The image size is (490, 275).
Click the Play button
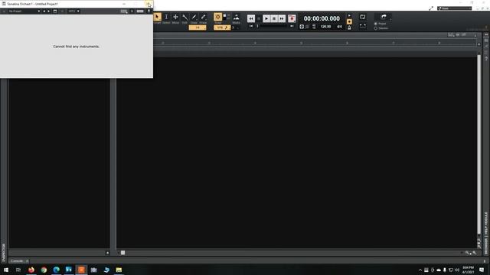click(x=266, y=18)
